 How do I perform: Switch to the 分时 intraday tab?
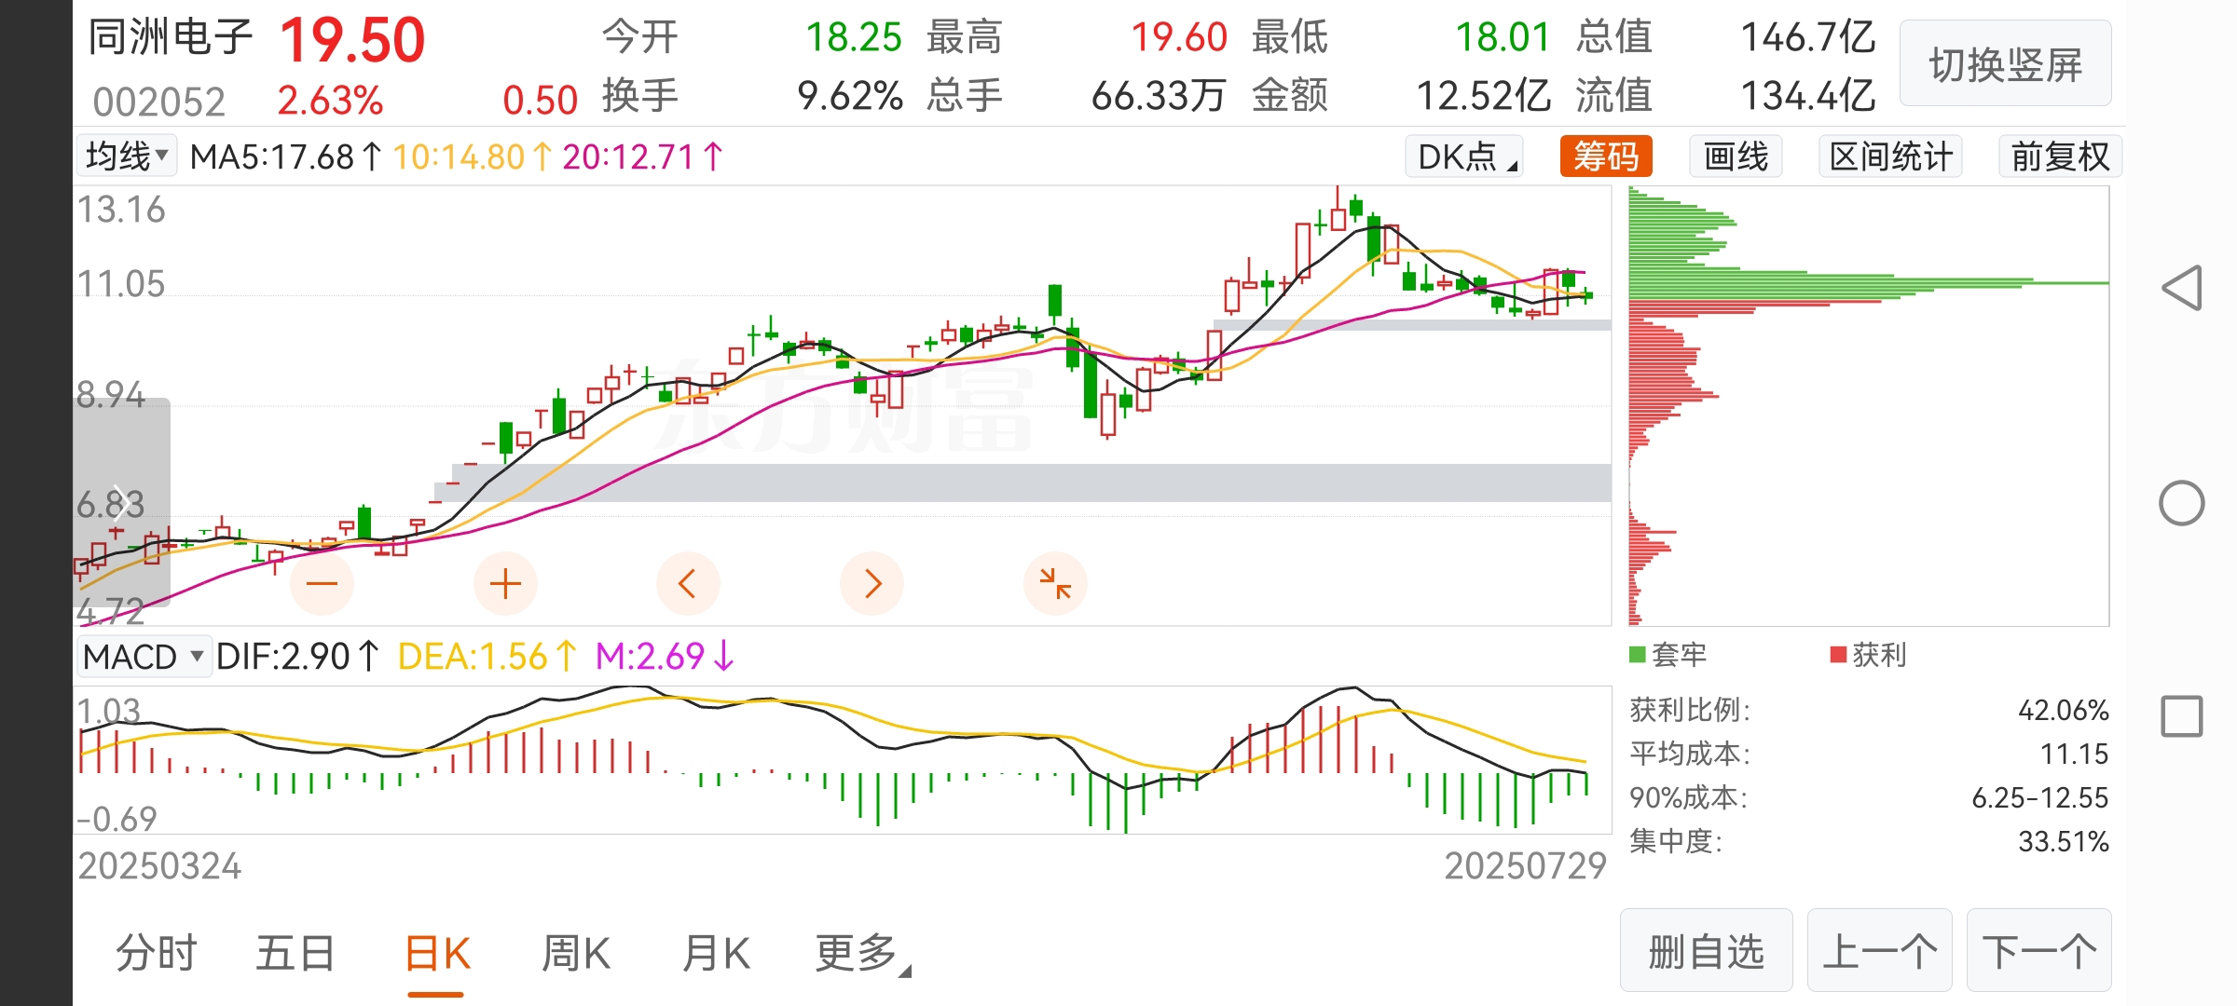(x=157, y=954)
